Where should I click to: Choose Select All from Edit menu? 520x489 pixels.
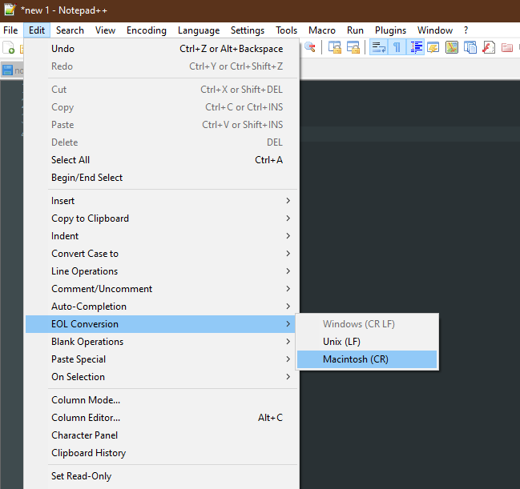pos(162,160)
